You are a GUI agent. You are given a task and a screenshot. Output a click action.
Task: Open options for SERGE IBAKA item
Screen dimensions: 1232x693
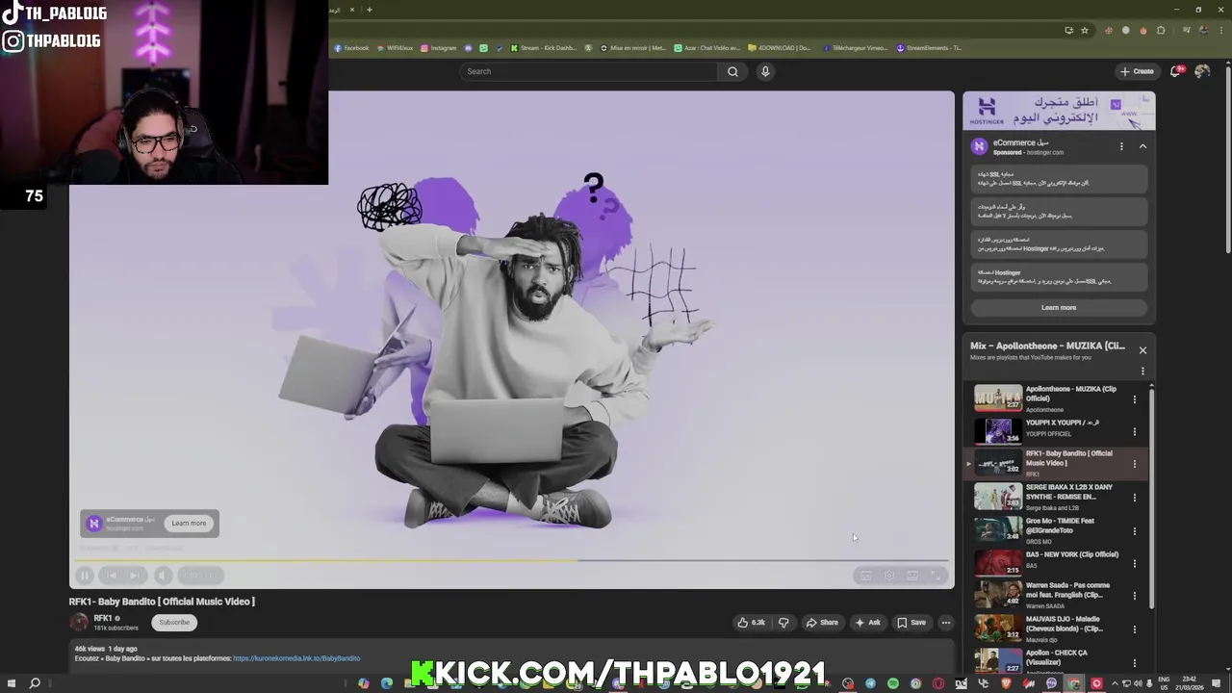1134,498
